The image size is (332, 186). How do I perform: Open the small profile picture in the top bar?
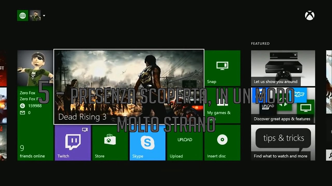click(x=35, y=16)
